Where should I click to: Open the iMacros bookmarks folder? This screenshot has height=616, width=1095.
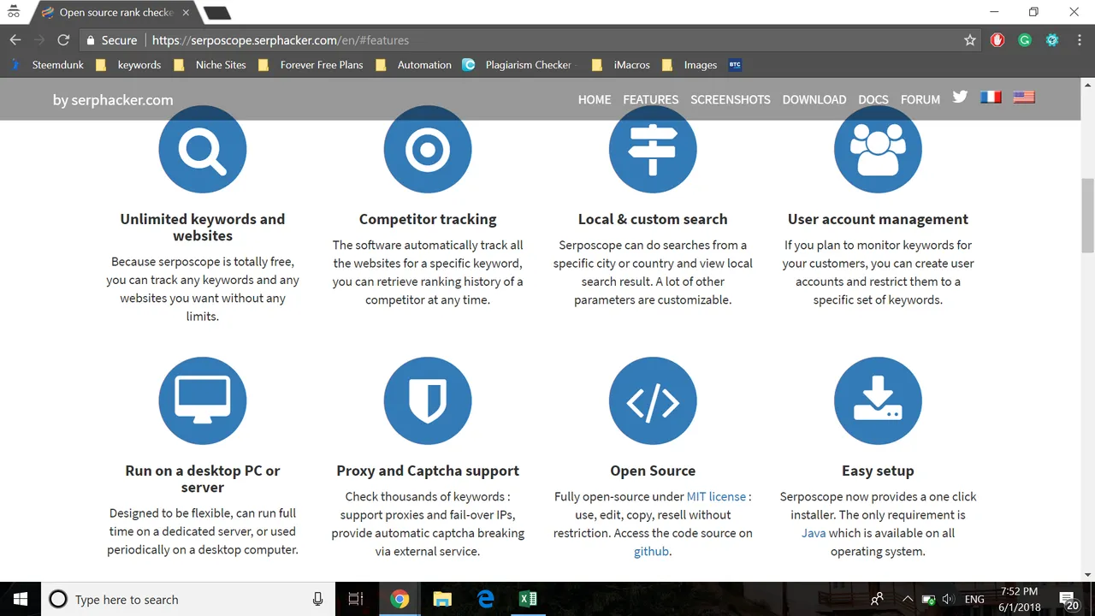coord(620,64)
